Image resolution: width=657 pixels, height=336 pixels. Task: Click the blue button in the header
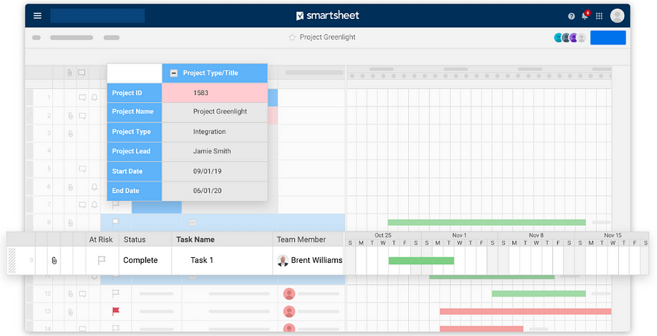coord(608,37)
